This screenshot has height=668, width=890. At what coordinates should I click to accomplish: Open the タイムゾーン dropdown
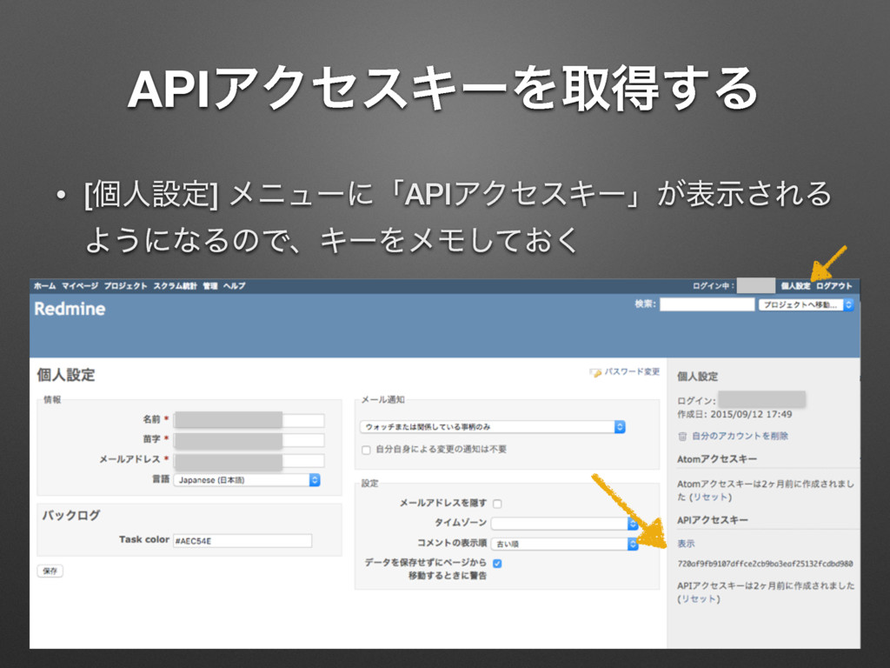click(x=564, y=524)
